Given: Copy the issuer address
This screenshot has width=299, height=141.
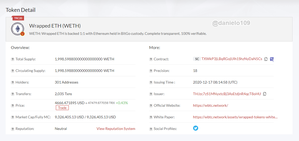Looking at the screenshot, I should (x=264, y=94).
